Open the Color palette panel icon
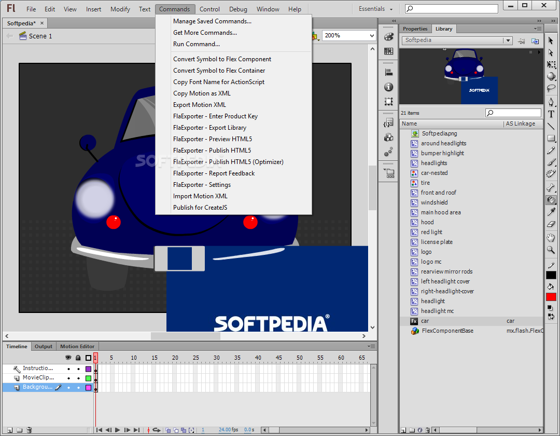 [388, 37]
